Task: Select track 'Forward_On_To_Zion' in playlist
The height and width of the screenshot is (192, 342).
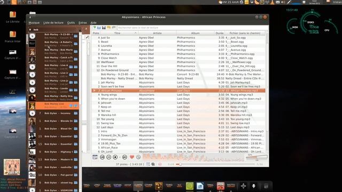Action: pyautogui.click(x=178, y=135)
